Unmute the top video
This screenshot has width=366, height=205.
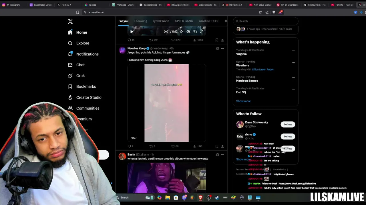(x=181, y=32)
